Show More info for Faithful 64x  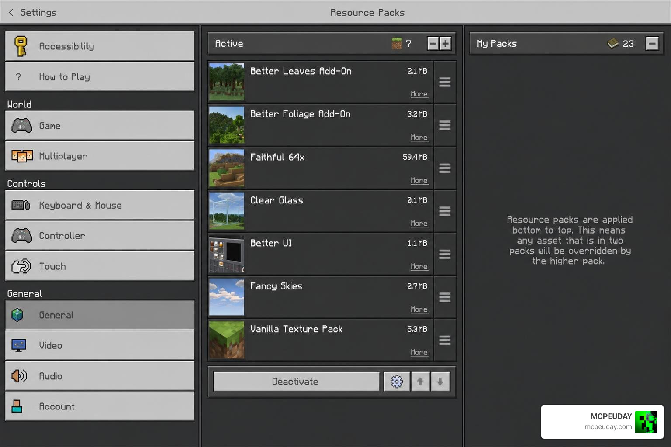419,180
